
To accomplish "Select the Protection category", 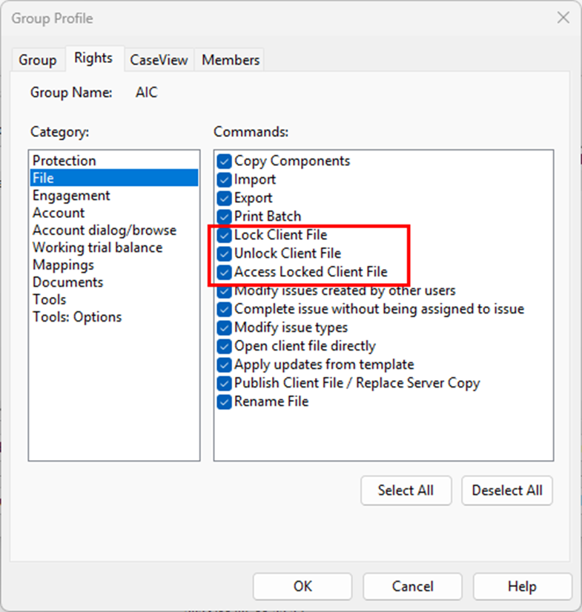I will 65,161.
